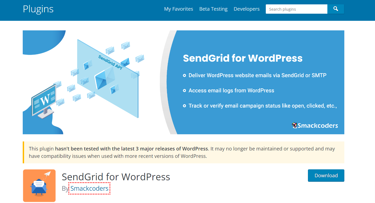Open the SendGrid plugin envelope icon
The width and height of the screenshot is (375, 203).
pos(39,185)
